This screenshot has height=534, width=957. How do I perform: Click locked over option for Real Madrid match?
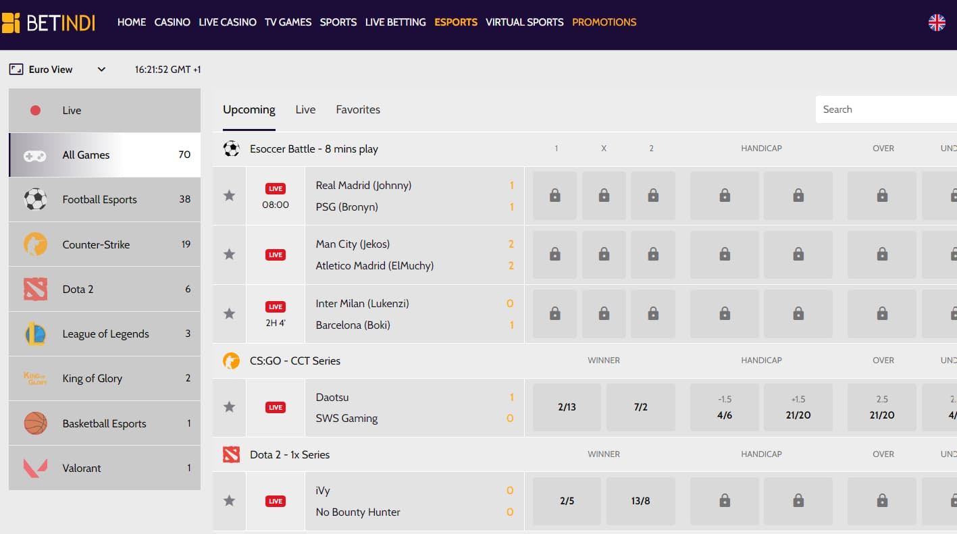(882, 196)
